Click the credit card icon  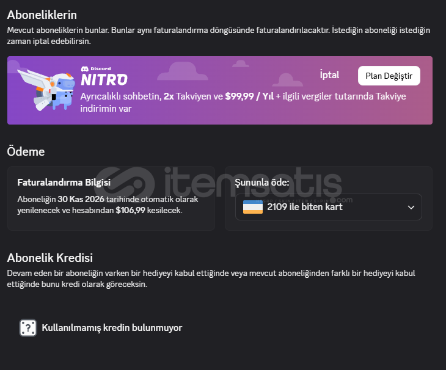click(x=253, y=207)
